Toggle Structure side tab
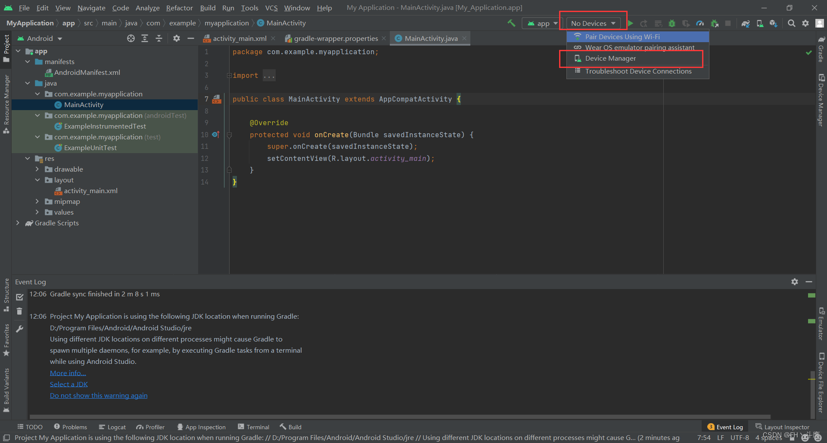Screen dimensions: 827x443 tap(6, 295)
